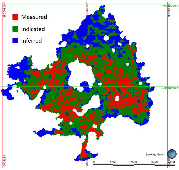Viewport: 179px width, 170px height.
Task: Click the blue Inferred legend swatch
Action: click(x=15, y=41)
